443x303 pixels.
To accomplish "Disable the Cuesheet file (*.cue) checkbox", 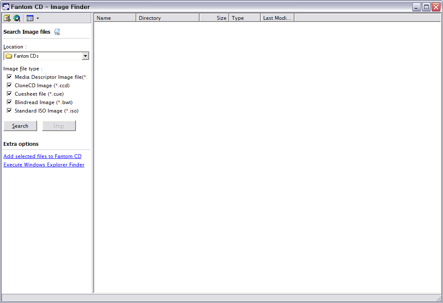I will pos(9,94).
